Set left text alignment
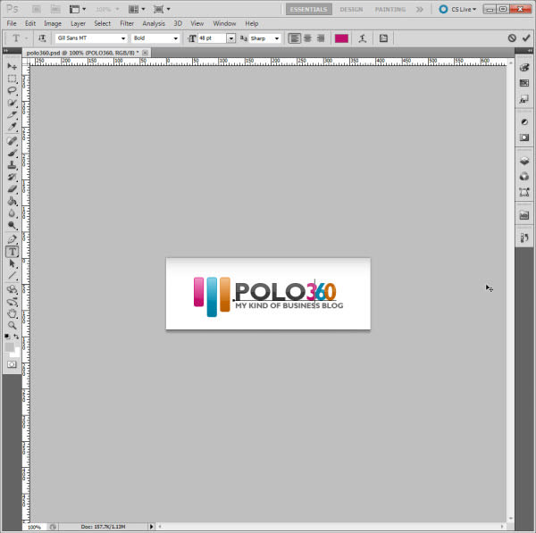 [294, 38]
